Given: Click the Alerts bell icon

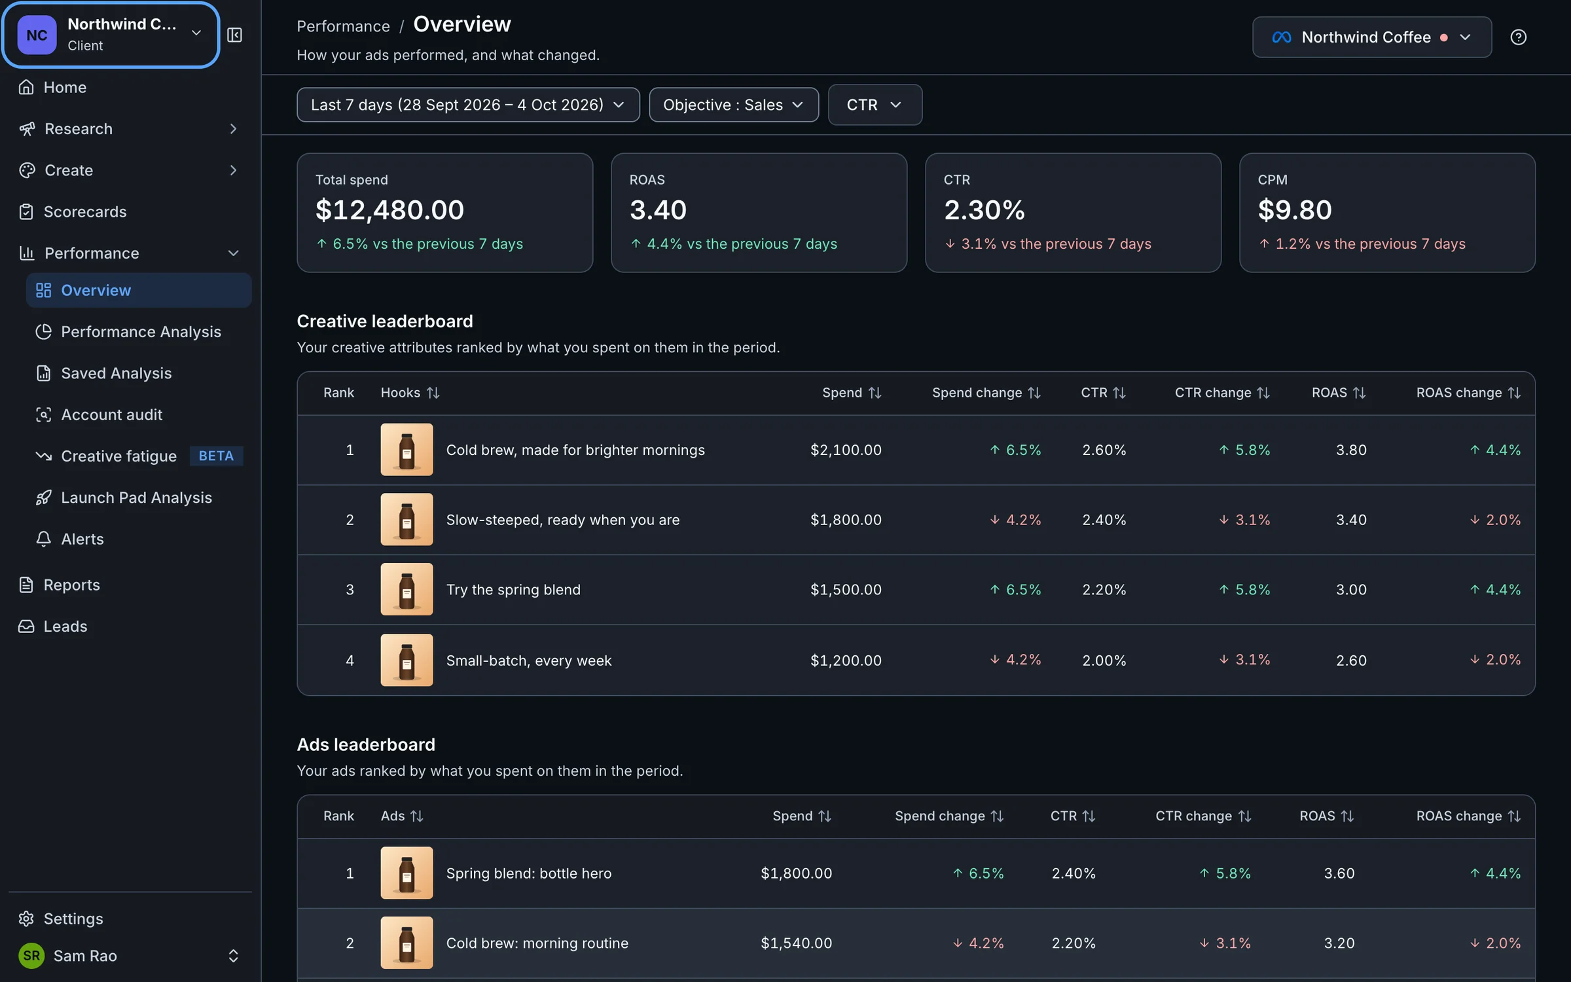Looking at the screenshot, I should 43,539.
